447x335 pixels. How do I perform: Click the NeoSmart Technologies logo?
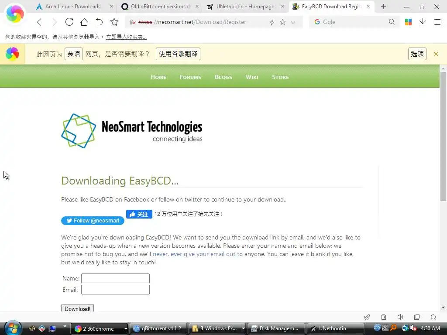132,131
